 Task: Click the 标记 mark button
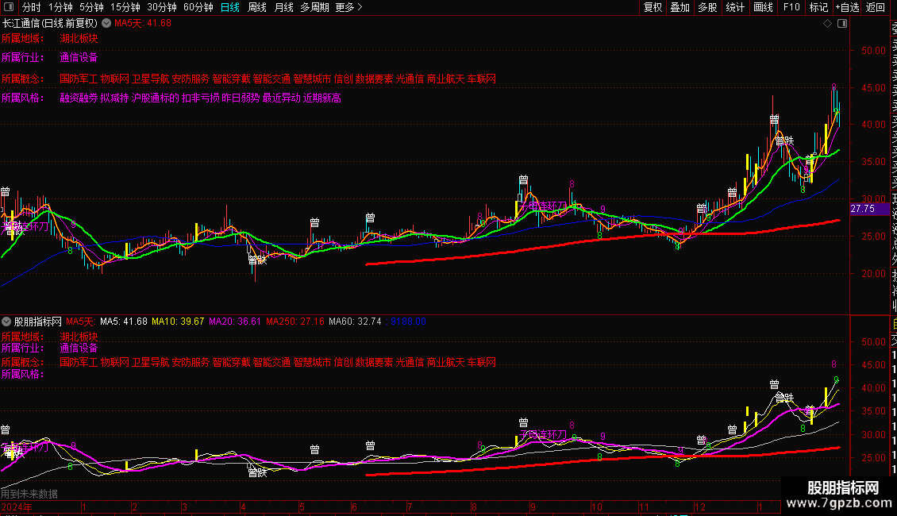pyautogui.click(x=818, y=7)
